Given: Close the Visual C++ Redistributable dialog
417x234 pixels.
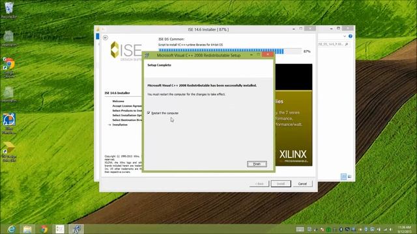Looking at the screenshot, I should coord(268,55).
